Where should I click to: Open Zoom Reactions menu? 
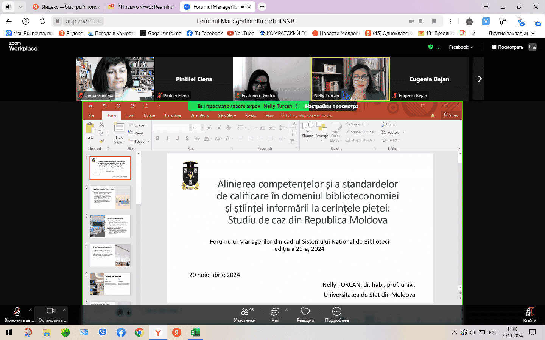tap(305, 314)
